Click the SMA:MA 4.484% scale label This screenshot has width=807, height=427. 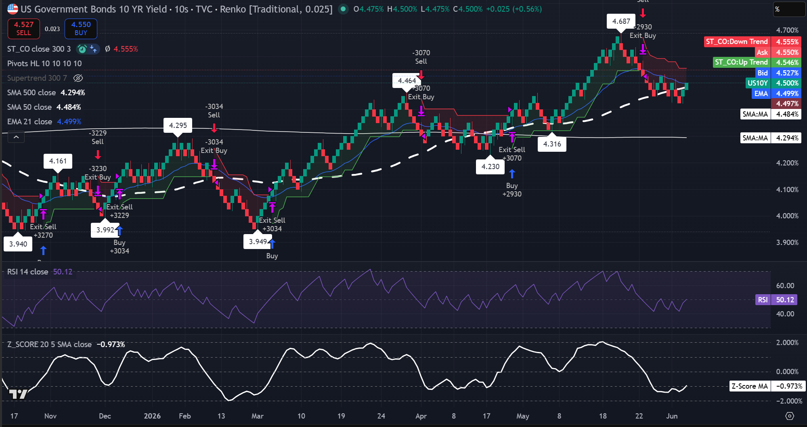(771, 114)
